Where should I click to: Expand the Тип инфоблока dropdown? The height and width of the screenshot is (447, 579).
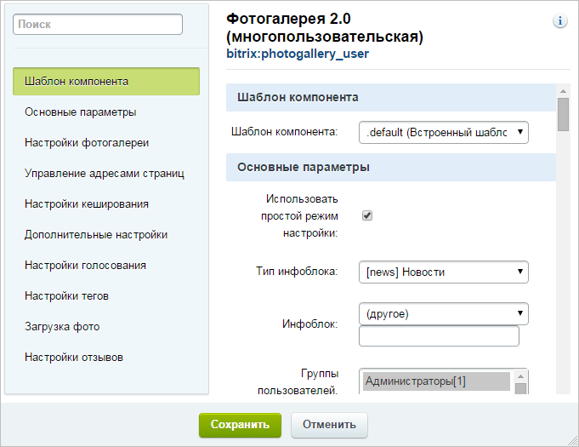(444, 272)
